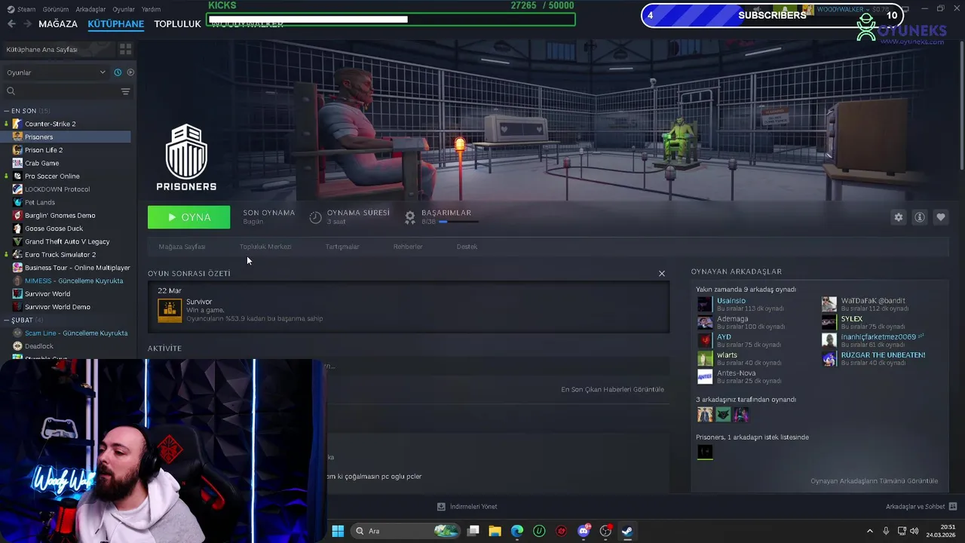Collapse the ŞUBAT group
Screen dimensions: 965x543
click(7, 320)
